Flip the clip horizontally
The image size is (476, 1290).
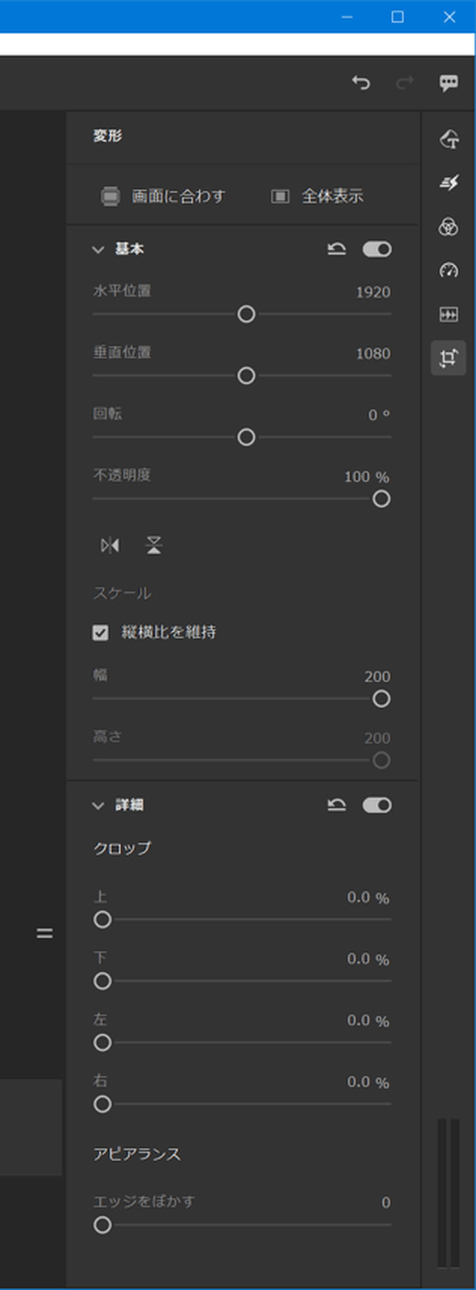[x=110, y=545]
